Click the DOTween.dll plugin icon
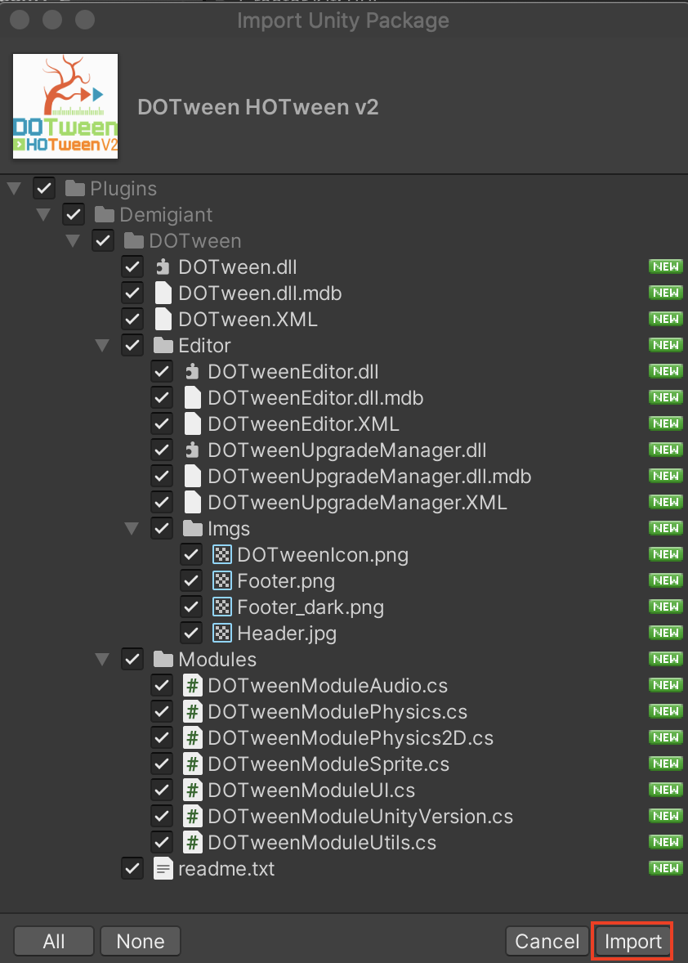Image resolution: width=688 pixels, height=963 pixels. [x=163, y=267]
